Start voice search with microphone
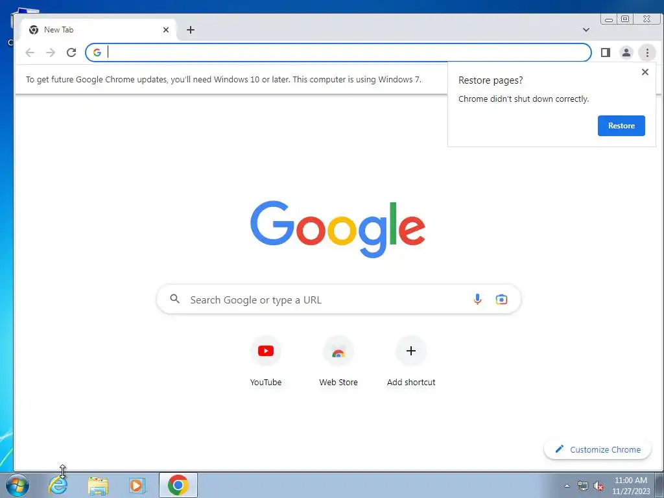This screenshot has height=498, width=664. point(477,299)
